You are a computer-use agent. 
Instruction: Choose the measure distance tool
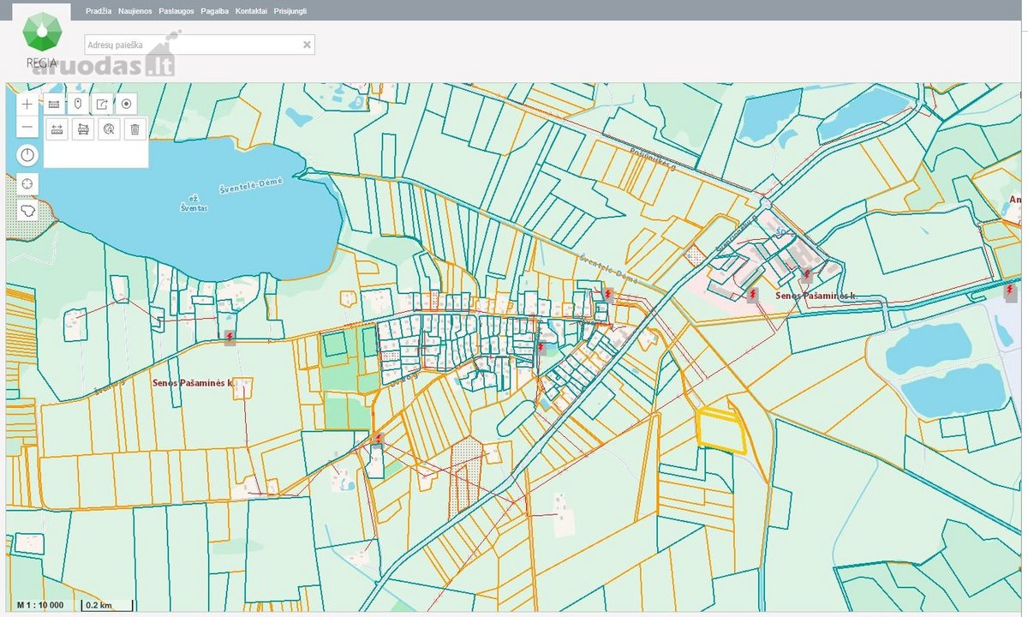point(57,129)
